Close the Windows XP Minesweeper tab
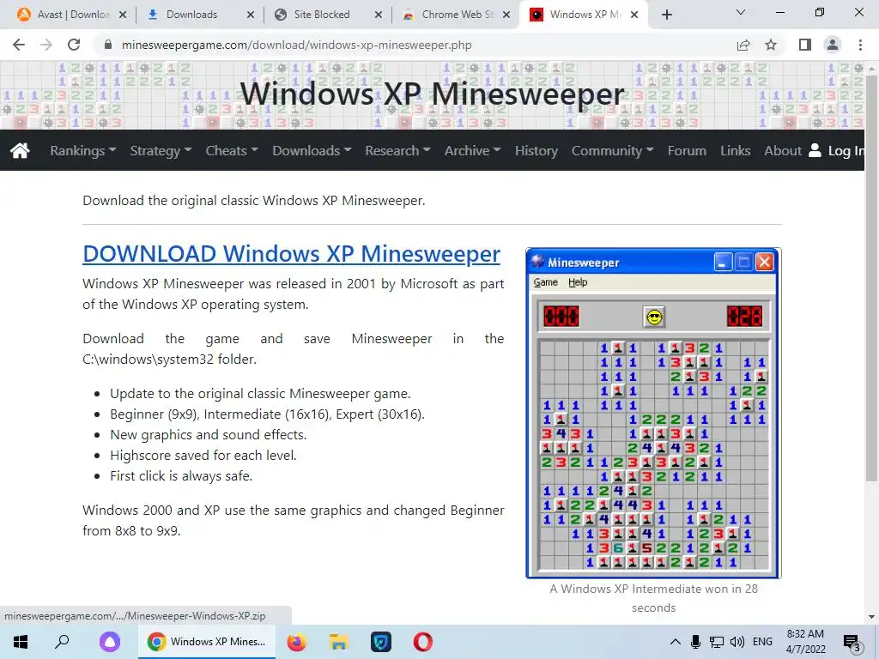Image resolution: width=879 pixels, height=659 pixels. pyautogui.click(x=634, y=15)
